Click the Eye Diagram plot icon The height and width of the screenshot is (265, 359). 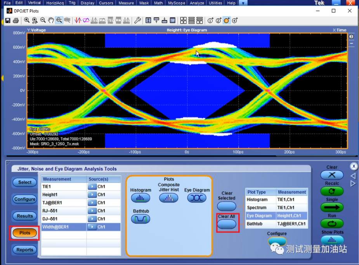click(197, 198)
